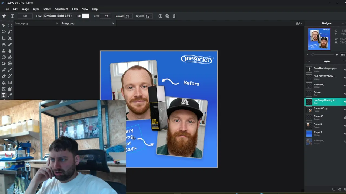Open the File menu
346x194 pixels.
point(7,9)
